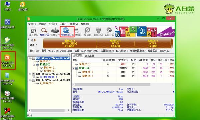
Task: Click partition table scroll left arrow
Action: click(x=73, y=85)
